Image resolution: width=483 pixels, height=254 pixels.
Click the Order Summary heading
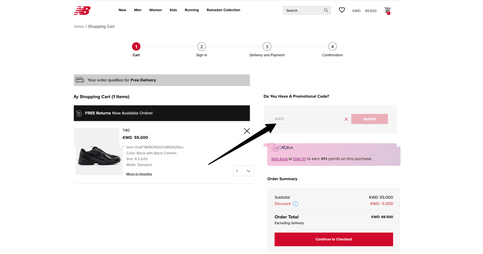click(x=282, y=179)
